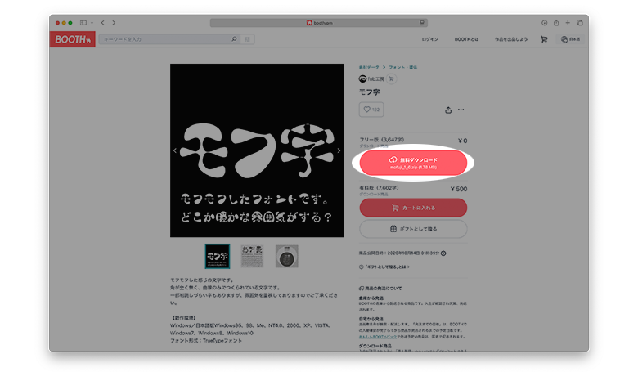The height and width of the screenshot is (372, 638).
Task: Open the advanced search filter button beside the search box
Action: (247, 39)
